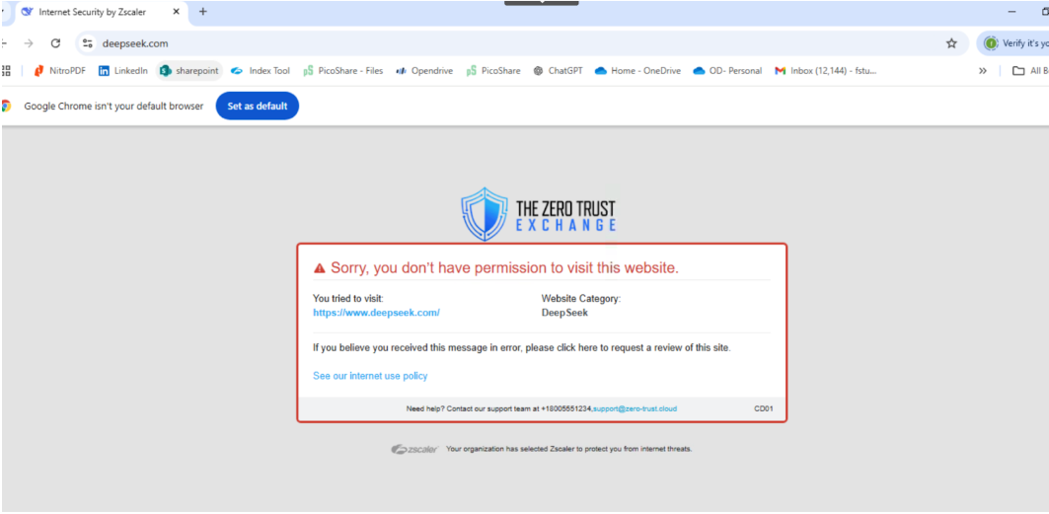The image size is (1049, 514).
Task: Select the Internet Security by Zscaler tab
Action: click(x=93, y=12)
